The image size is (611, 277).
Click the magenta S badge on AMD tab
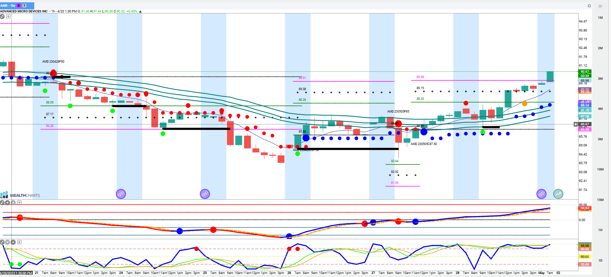pyautogui.click(x=19, y=5)
